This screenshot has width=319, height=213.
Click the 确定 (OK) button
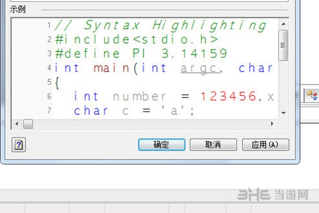click(x=161, y=145)
